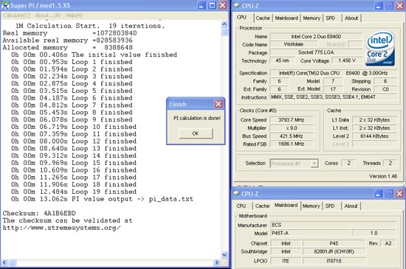The height and width of the screenshot is (269, 406).
Task: Click Super PI horizontal scrollbar left arrow
Action: 4,262
